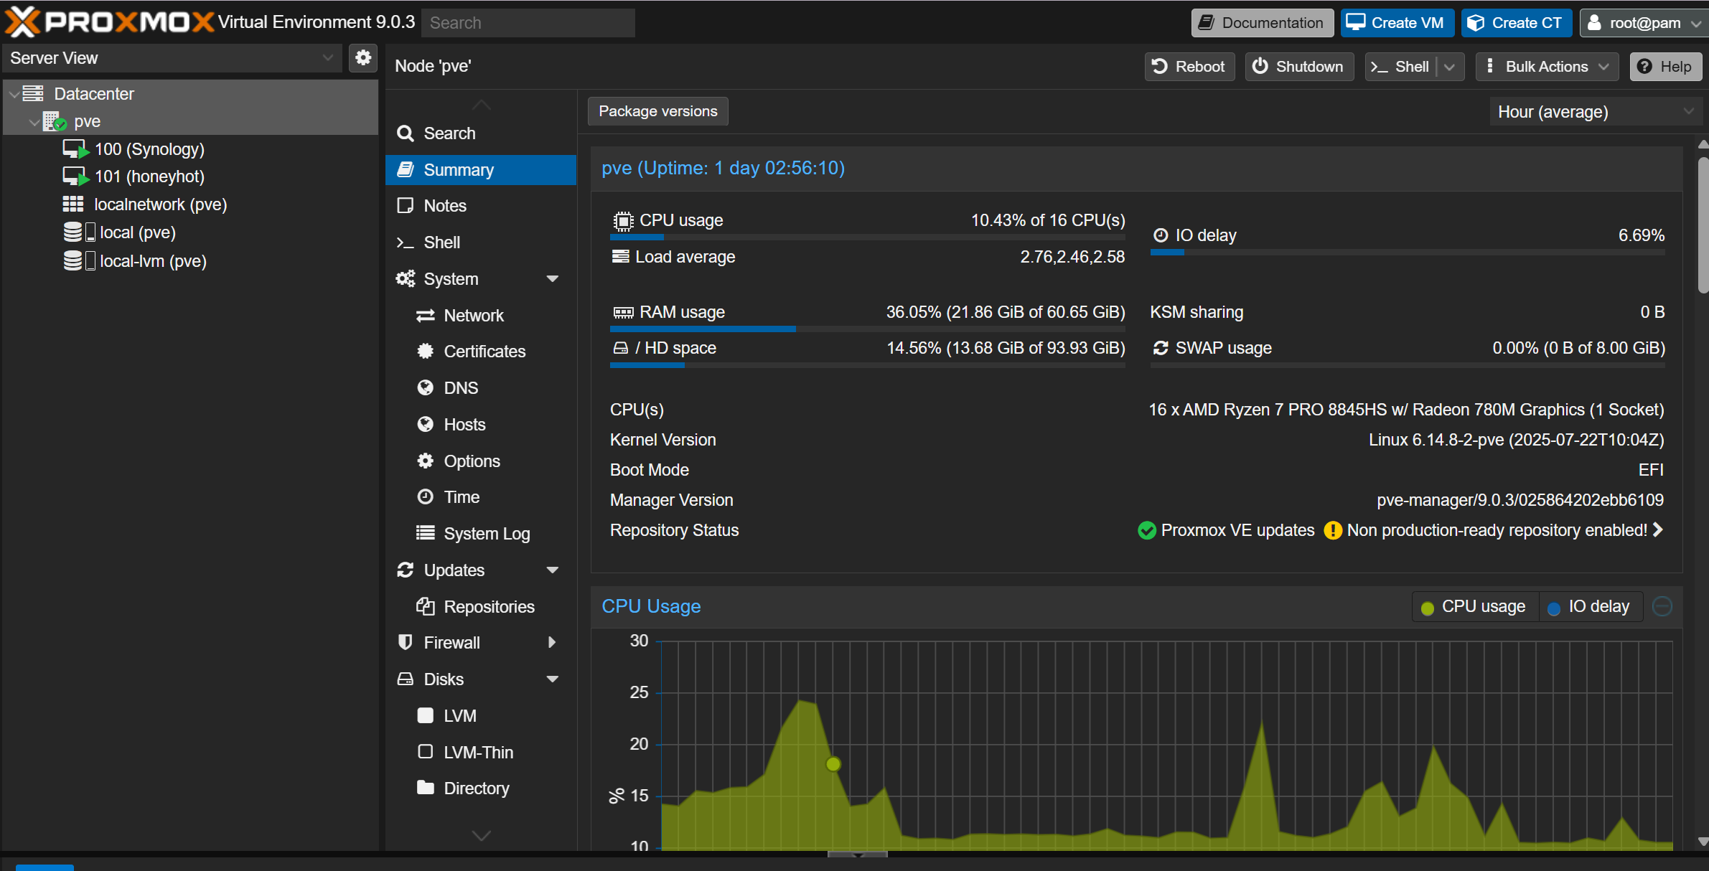The width and height of the screenshot is (1709, 871).
Task: Open the System Log page
Action: coord(486,534)
